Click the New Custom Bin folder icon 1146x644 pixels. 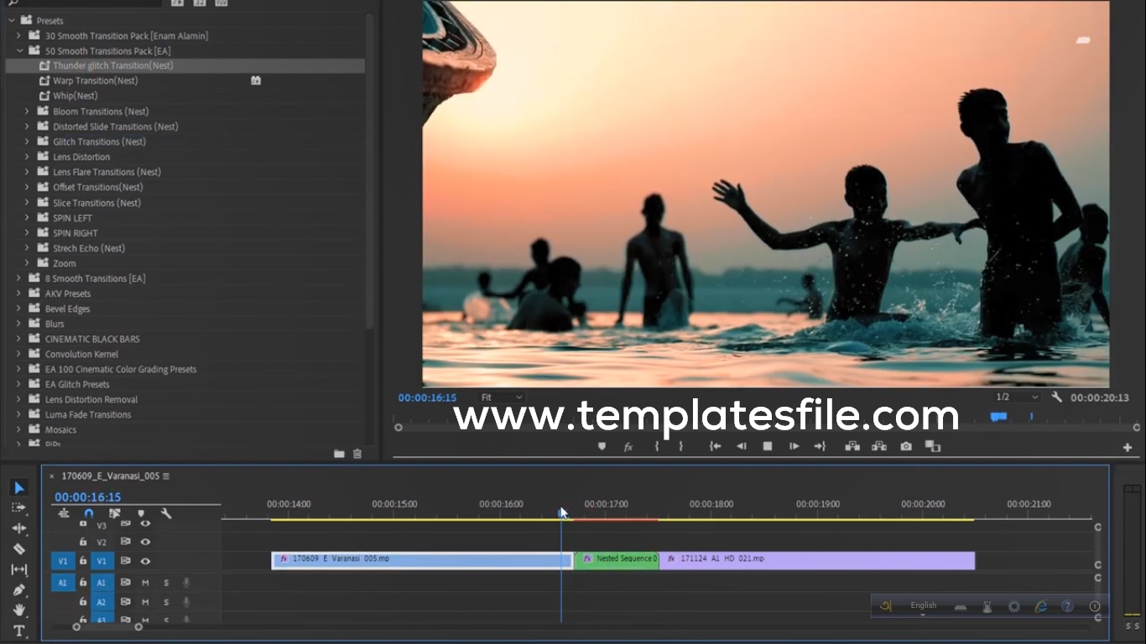point(339,454)
